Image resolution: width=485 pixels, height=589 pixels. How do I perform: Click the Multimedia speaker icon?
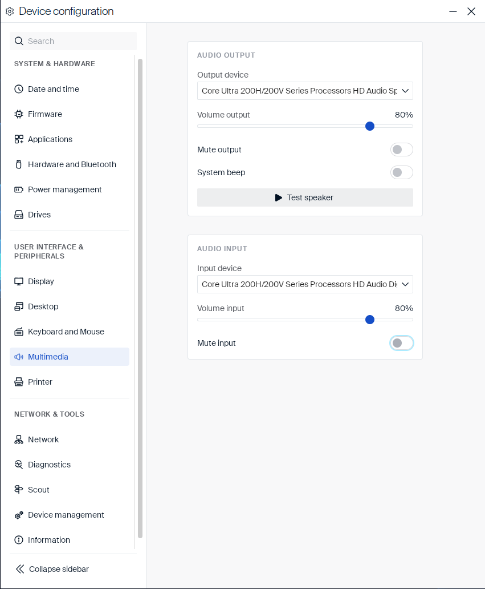click(x=19, y=357)
